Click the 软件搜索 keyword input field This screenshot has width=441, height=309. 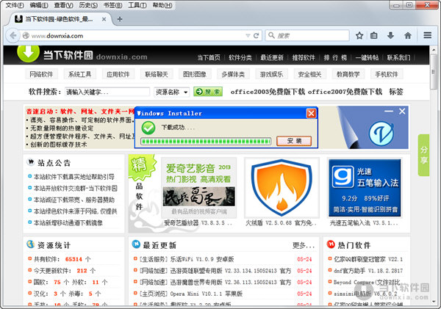click(x=107, y=92)
